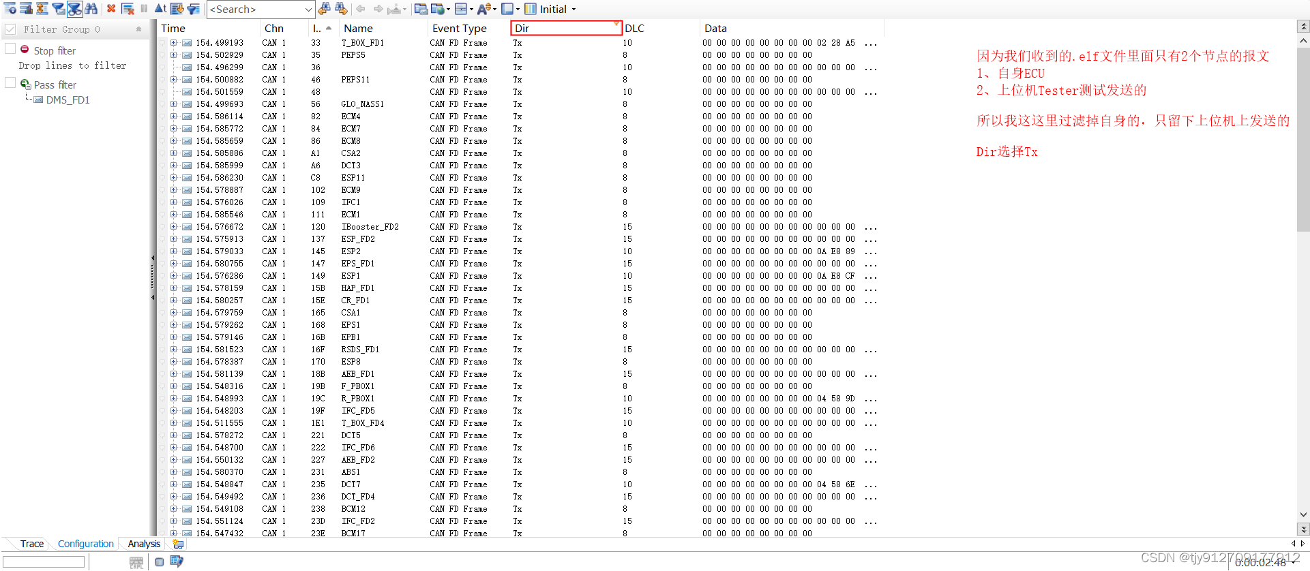Expand the T_BOX_FD1 message row

coord(173,43)
